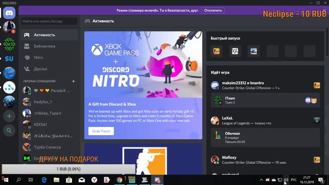Viewport: 329px width, 185px height.
Task: Open chat with ☆Nikita_Tape☆
Action: tap(49, 113)
